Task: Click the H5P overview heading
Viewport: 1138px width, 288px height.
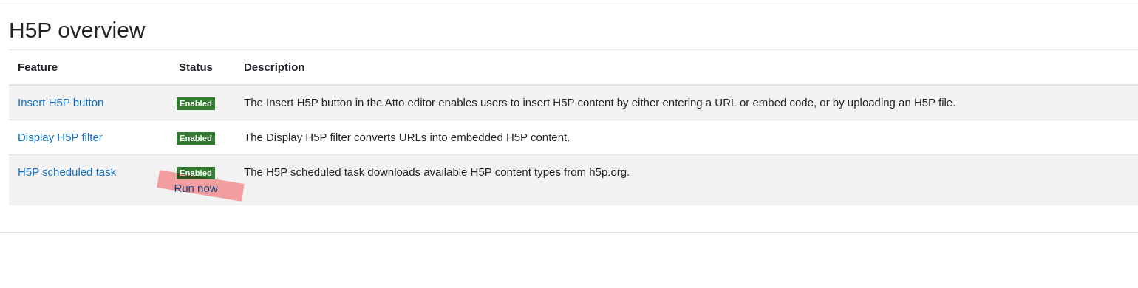Action: pyautogui.click(x=77, y=30)
